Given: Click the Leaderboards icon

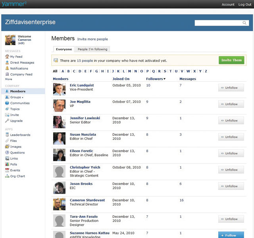Looking at the screenshot, I should point(7,135).
